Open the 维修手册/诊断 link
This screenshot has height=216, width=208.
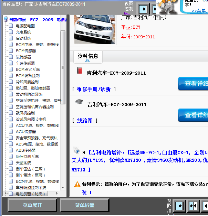pos(94,89)
